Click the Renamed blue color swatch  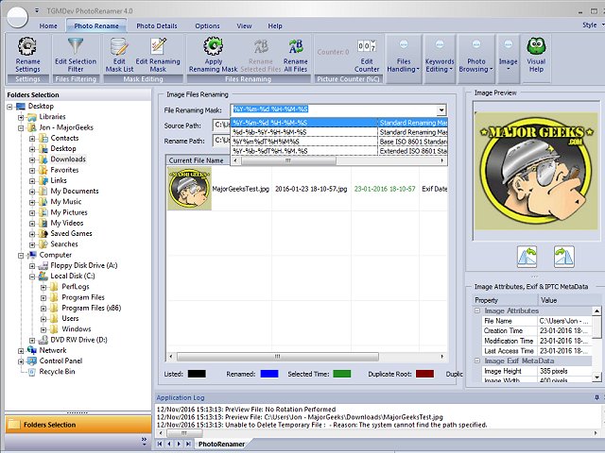pos(269,374)
